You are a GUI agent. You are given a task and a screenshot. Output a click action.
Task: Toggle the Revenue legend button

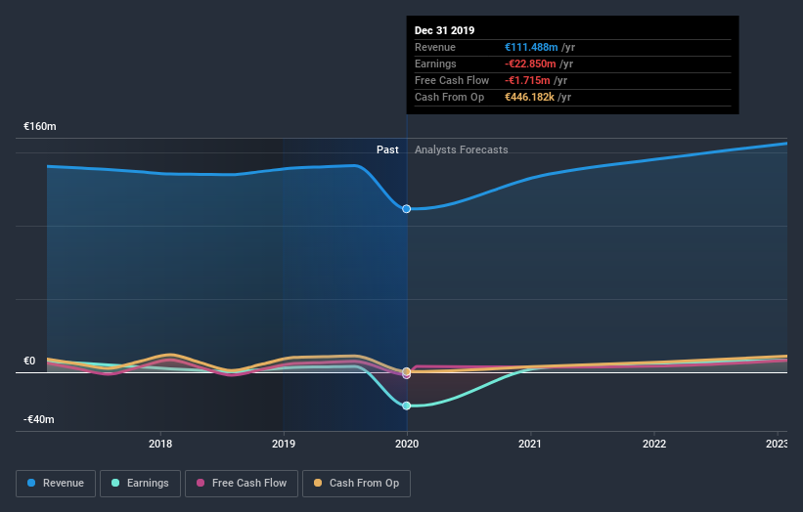coord(56,484)
